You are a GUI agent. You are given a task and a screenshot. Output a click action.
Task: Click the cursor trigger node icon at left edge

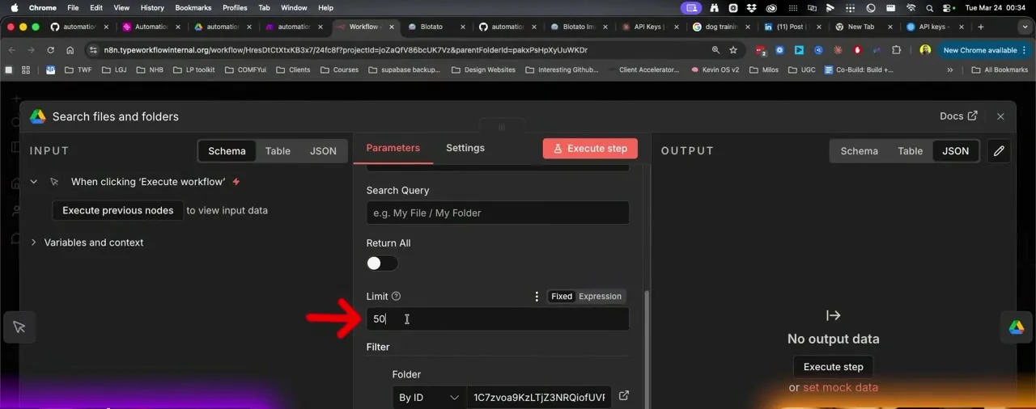pos(19,327)
